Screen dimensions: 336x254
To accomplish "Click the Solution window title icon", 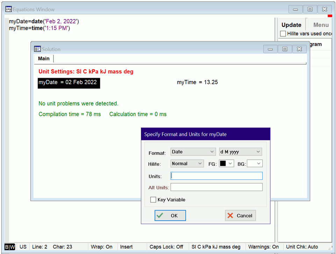I will click(37, 49).
